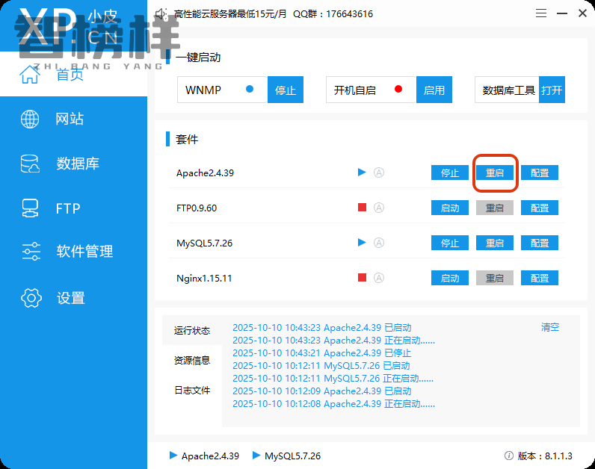Click the house icon for 首页
Viewport: 595px width, 469px height.
point(30,75)
